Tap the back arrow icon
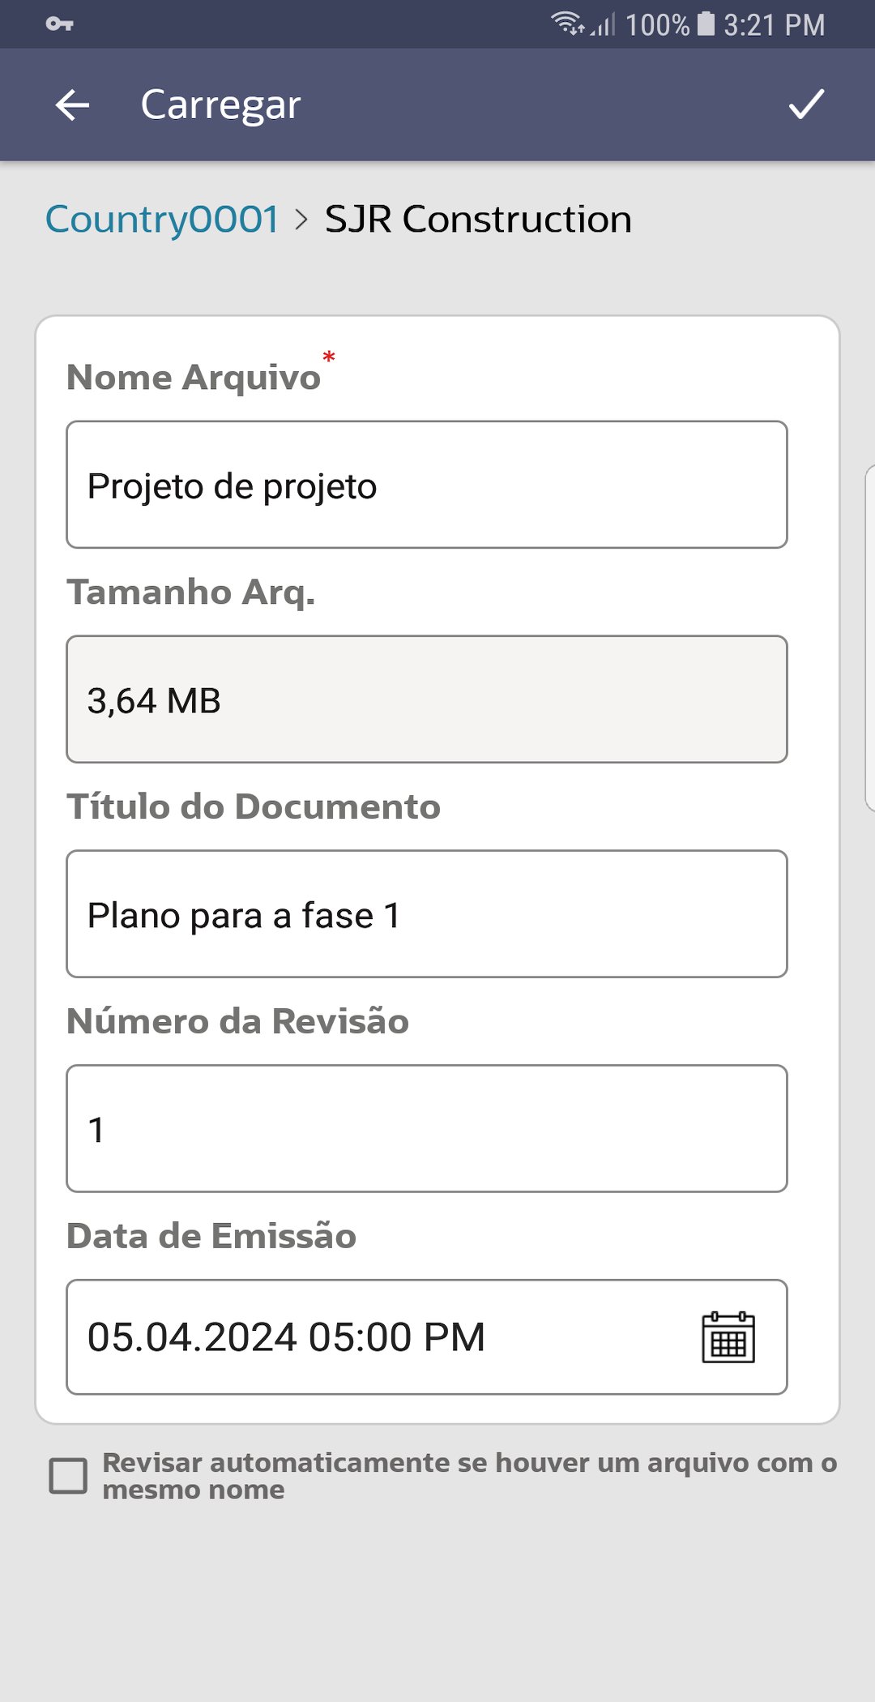This screenshot has height=1702, width=875. pyautogui.click(x=72, y=105)
